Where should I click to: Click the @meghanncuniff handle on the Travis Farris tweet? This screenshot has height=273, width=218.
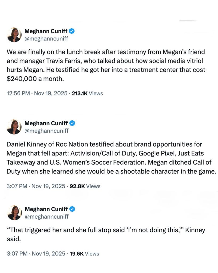pos(46,39)
